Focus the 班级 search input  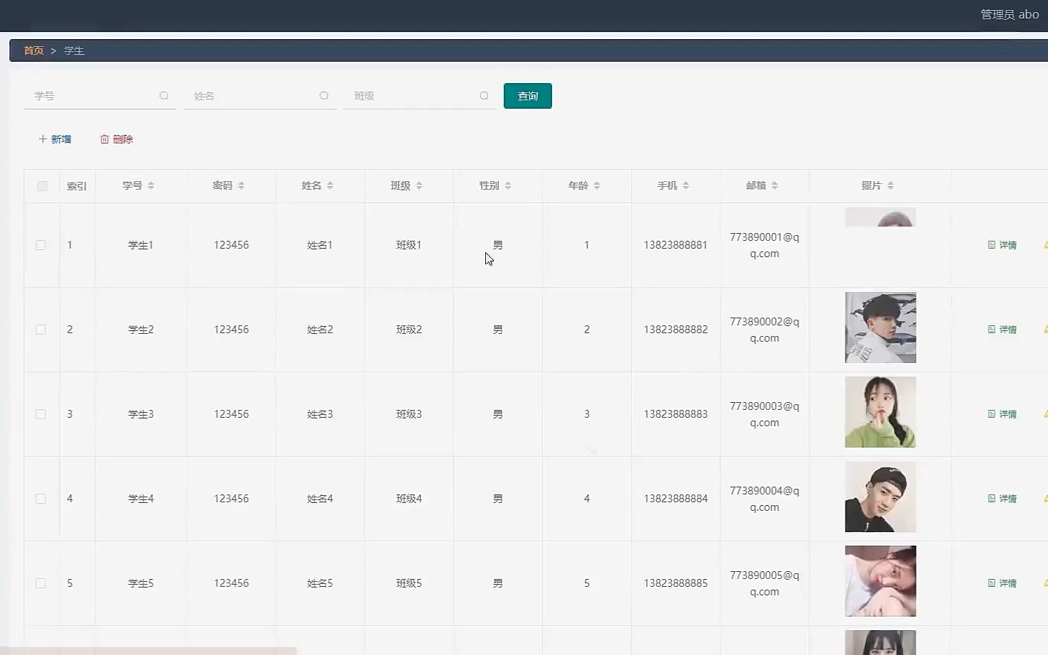[x=419, y=96]
